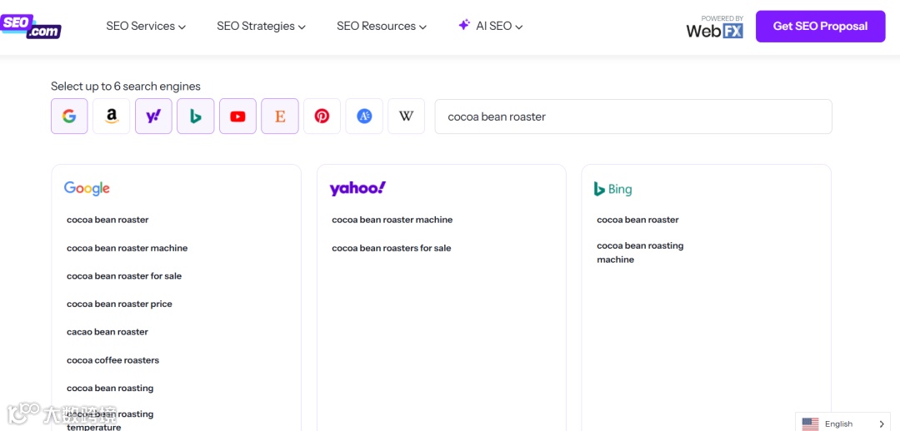The image size is (900, 431).
Task: Select the Wikipedia search engine icon
Action: click(406, 116)
